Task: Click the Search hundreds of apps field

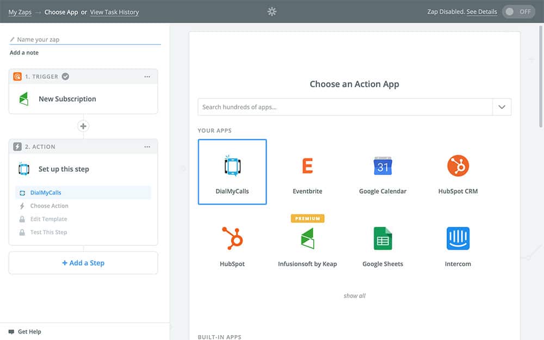Action: (x=345, y=107)
